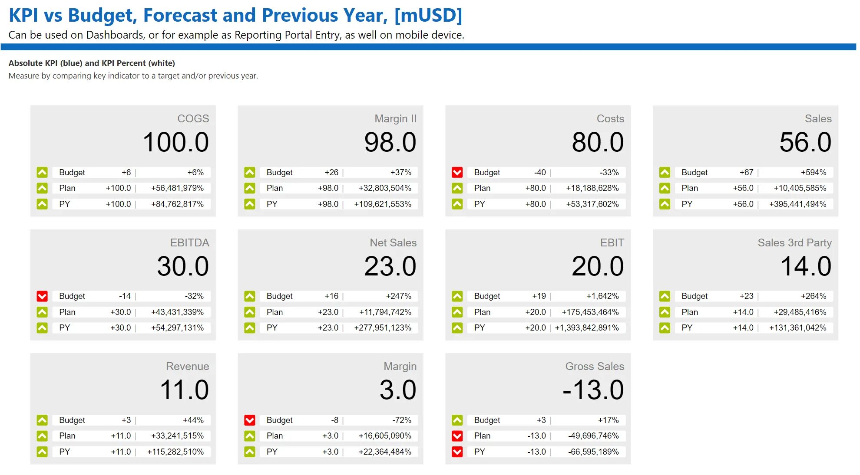The width and height of the screenshot is (860, 475).
Task: Select the COGS card title
Action: pyautogui.click(x=193, y=118)
